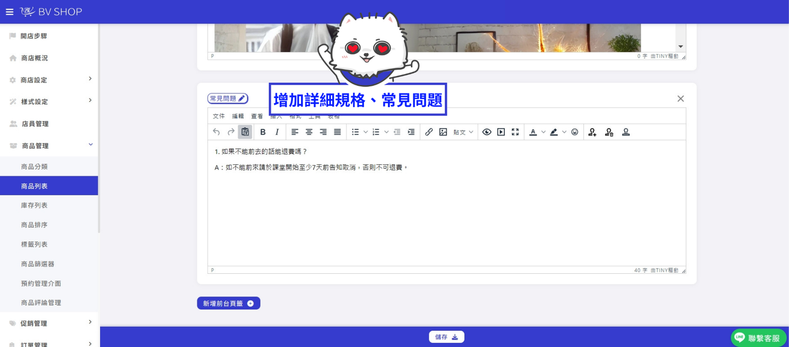Image resolution: width=789 pixels, height=347 pixels.
Task: Click the plain stamp icon at toolbar end
Action: pos(626,132)
